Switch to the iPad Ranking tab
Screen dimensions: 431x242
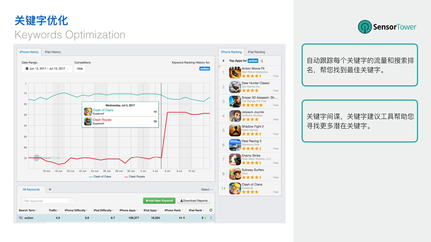pyautogui.click(x=256, y=52)
